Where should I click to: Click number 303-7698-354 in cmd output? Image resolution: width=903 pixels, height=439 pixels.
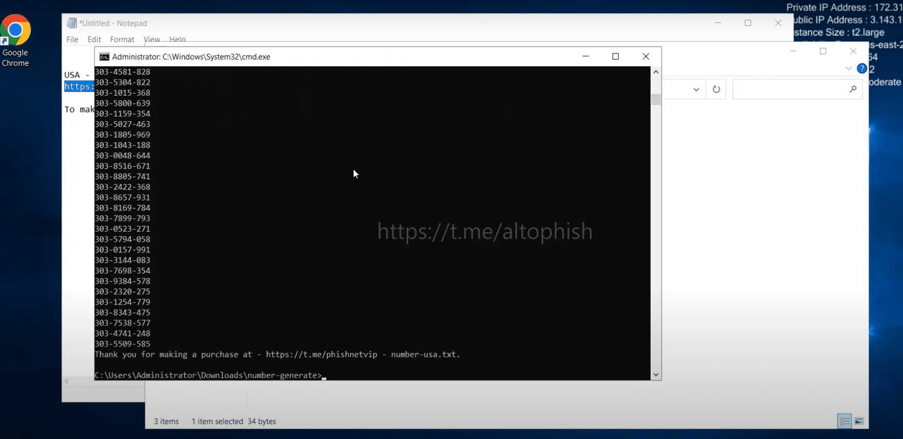pyautogui.click(x=123, y=271)
